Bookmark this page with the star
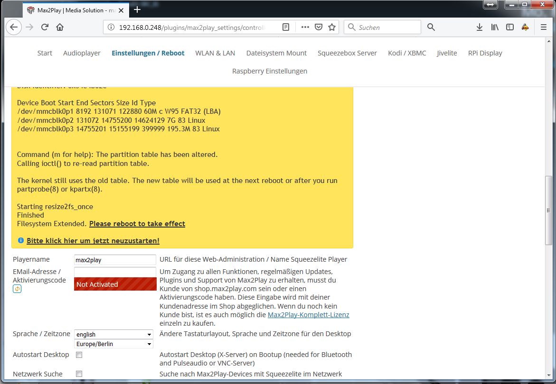The height and width of the screenshot is (384, 556). [332, 27]
